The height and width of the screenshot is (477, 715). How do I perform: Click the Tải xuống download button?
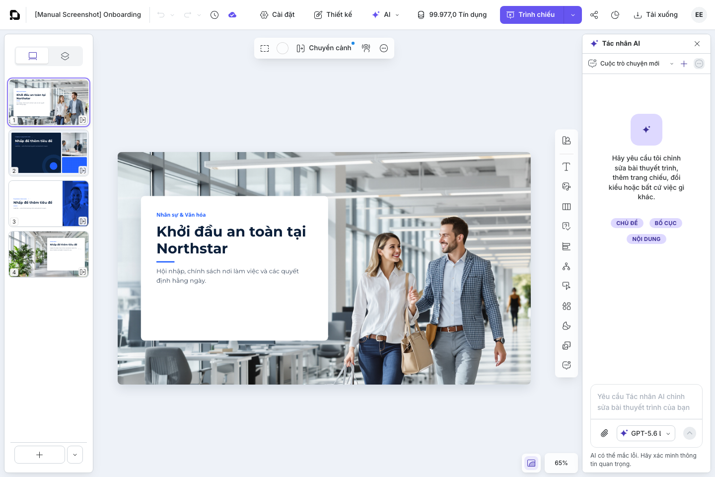click(655, 15)
